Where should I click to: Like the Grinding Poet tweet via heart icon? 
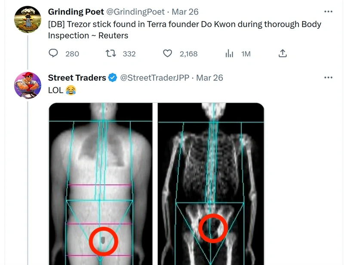168,54
